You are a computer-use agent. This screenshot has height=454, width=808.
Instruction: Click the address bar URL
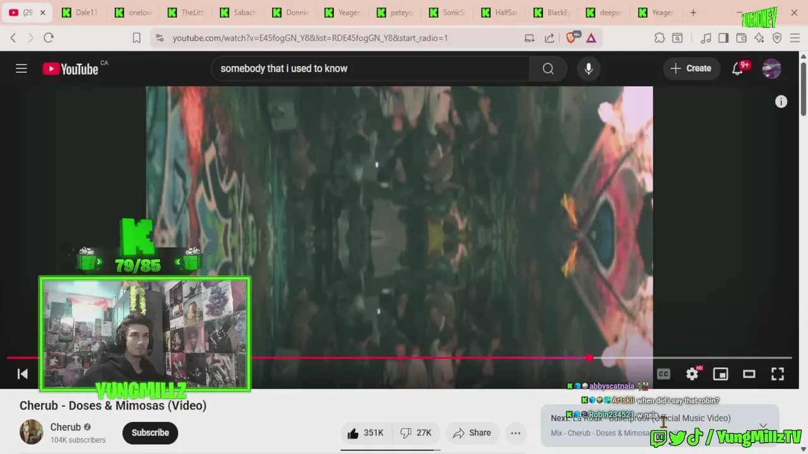pyautogui.click(x=310, y=38)
